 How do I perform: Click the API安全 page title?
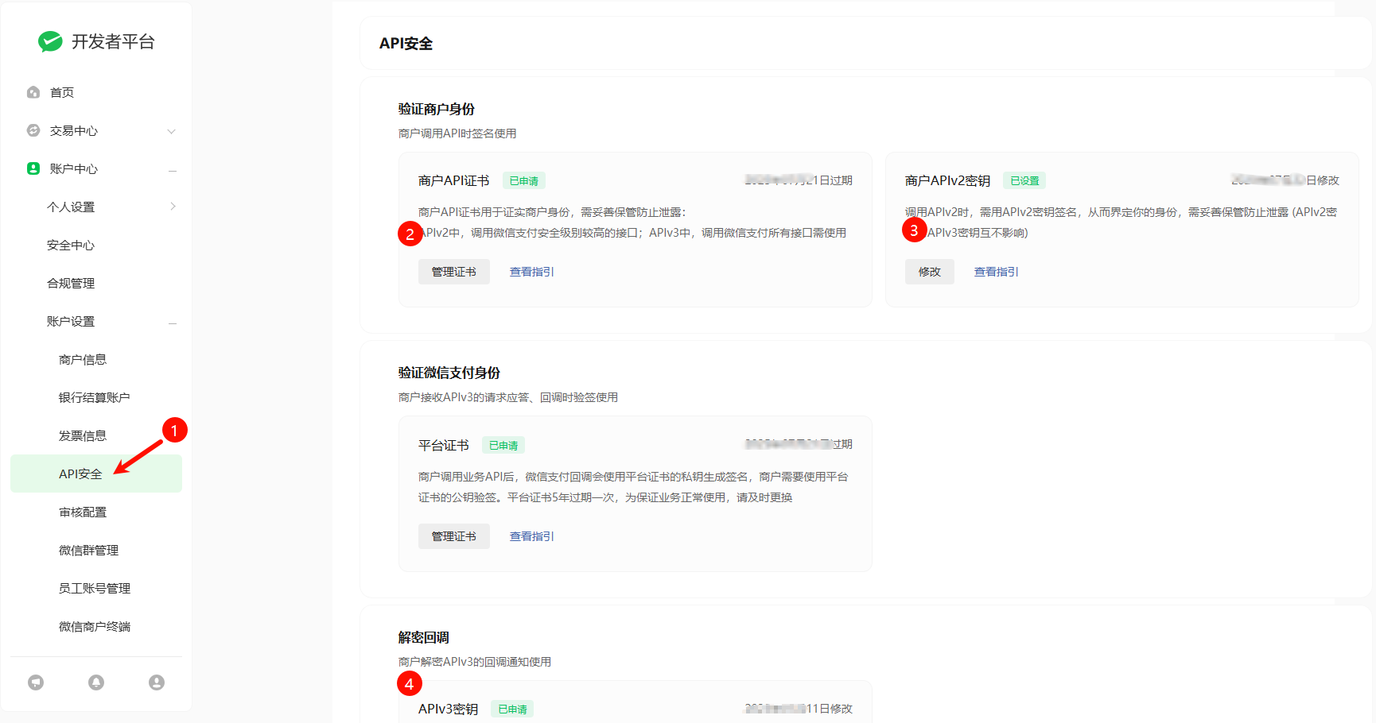point(406,44)
